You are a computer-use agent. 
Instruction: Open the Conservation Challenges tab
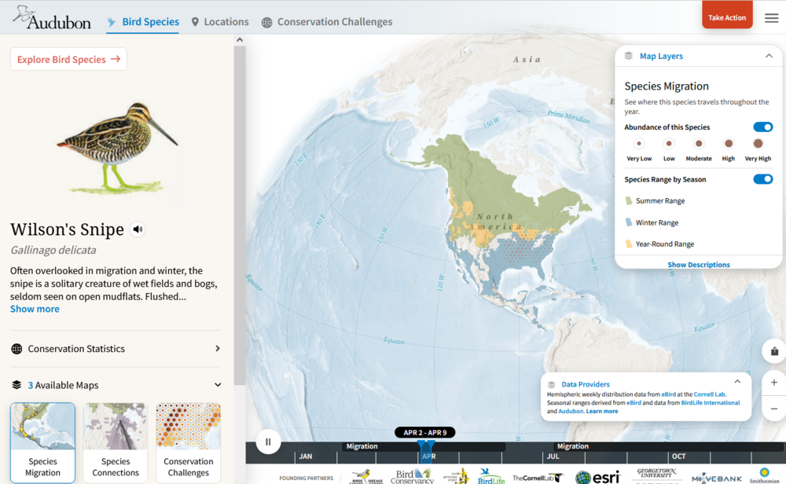tap(327, 22)
